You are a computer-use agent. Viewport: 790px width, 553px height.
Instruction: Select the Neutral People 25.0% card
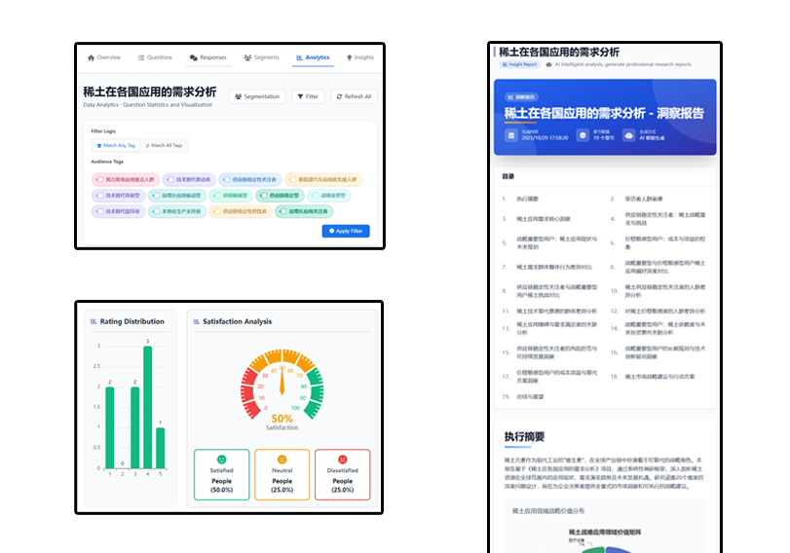tap(282, 474)
